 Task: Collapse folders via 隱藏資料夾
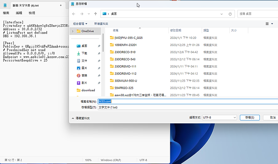81,118
